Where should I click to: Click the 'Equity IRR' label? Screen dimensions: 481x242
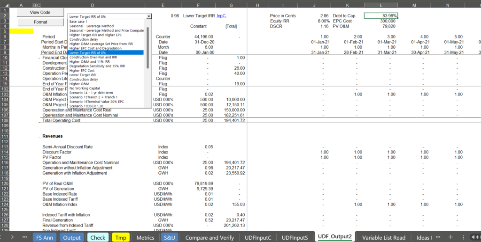279,21
